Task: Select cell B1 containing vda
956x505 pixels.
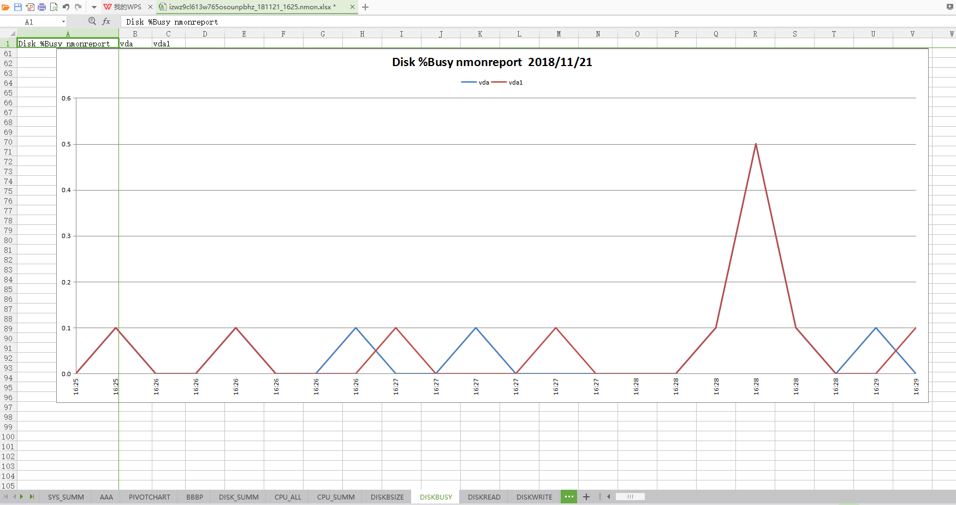Action: [135, 44]
